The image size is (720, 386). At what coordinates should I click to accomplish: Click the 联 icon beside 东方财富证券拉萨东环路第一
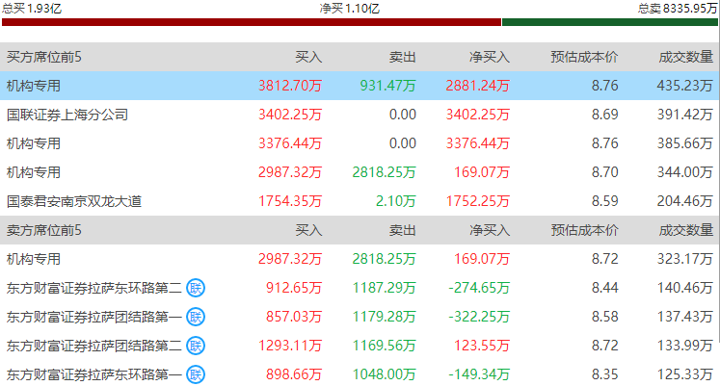[x=196, y=374]
